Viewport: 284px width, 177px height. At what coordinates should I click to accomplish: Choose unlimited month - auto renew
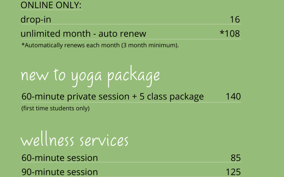pos(83,34)
